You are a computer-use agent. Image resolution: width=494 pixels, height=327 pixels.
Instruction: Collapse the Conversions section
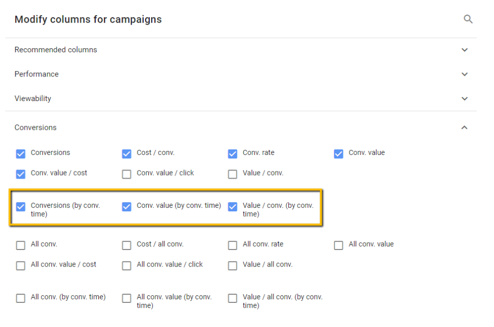[464, 128]
